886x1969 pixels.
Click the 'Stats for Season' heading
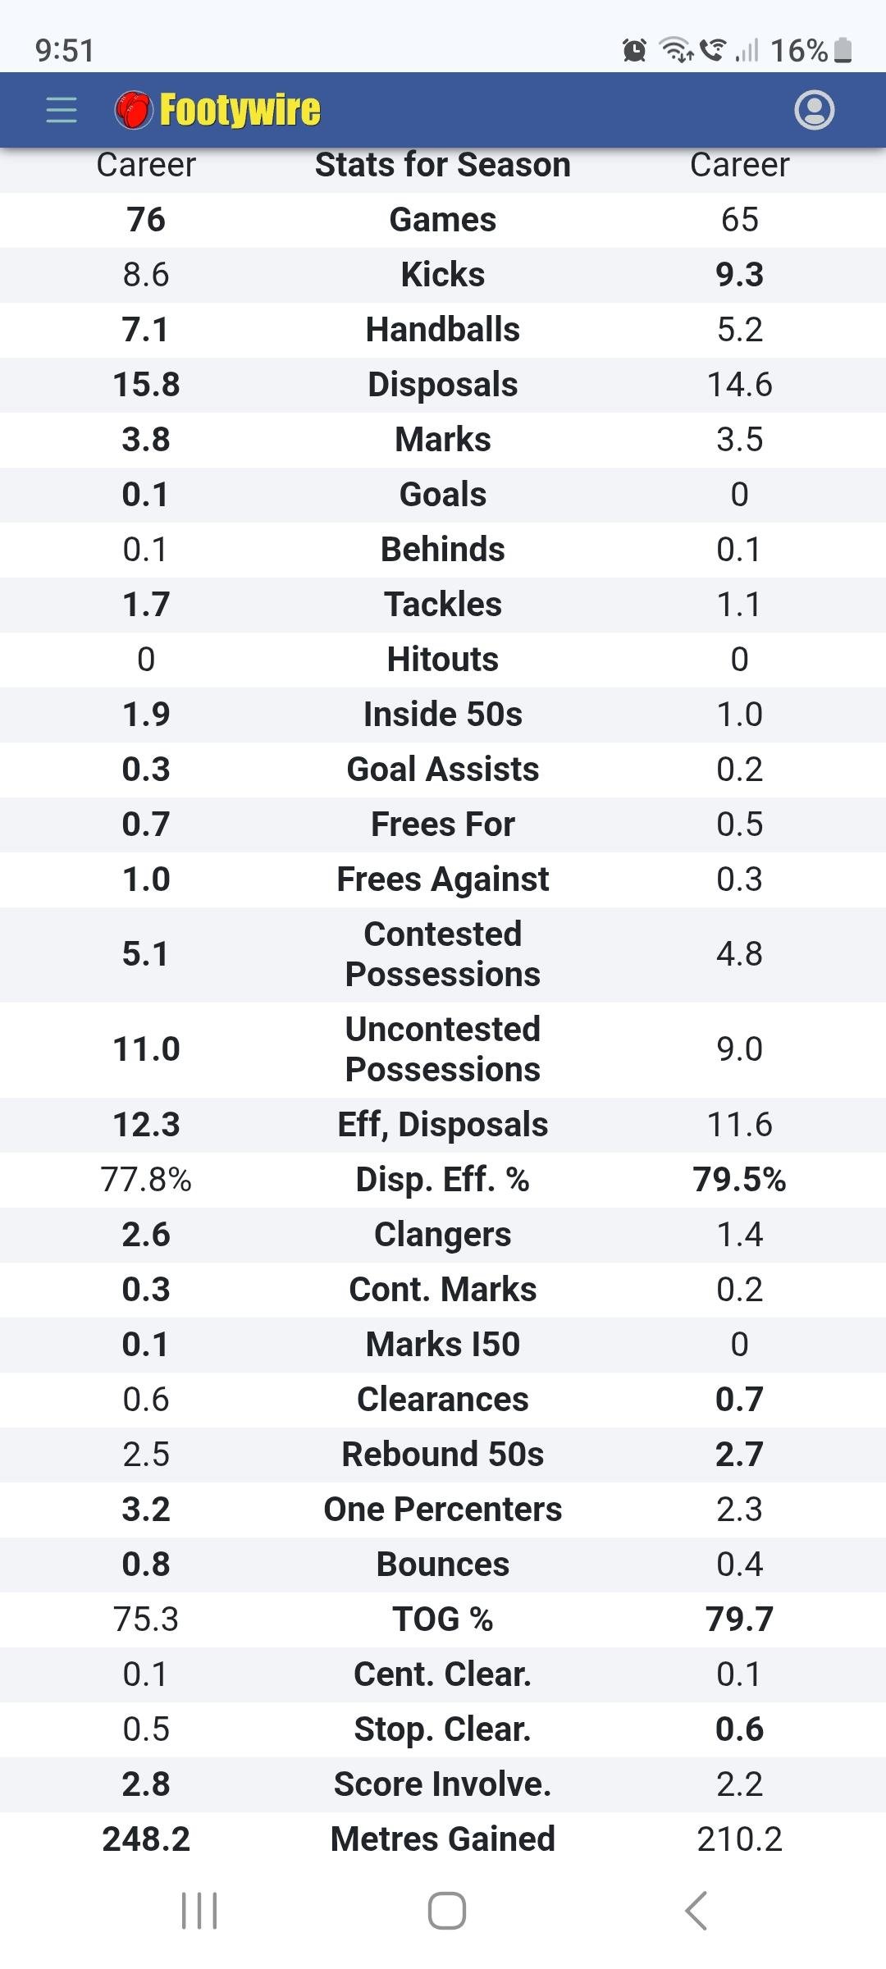coord(443,165)
